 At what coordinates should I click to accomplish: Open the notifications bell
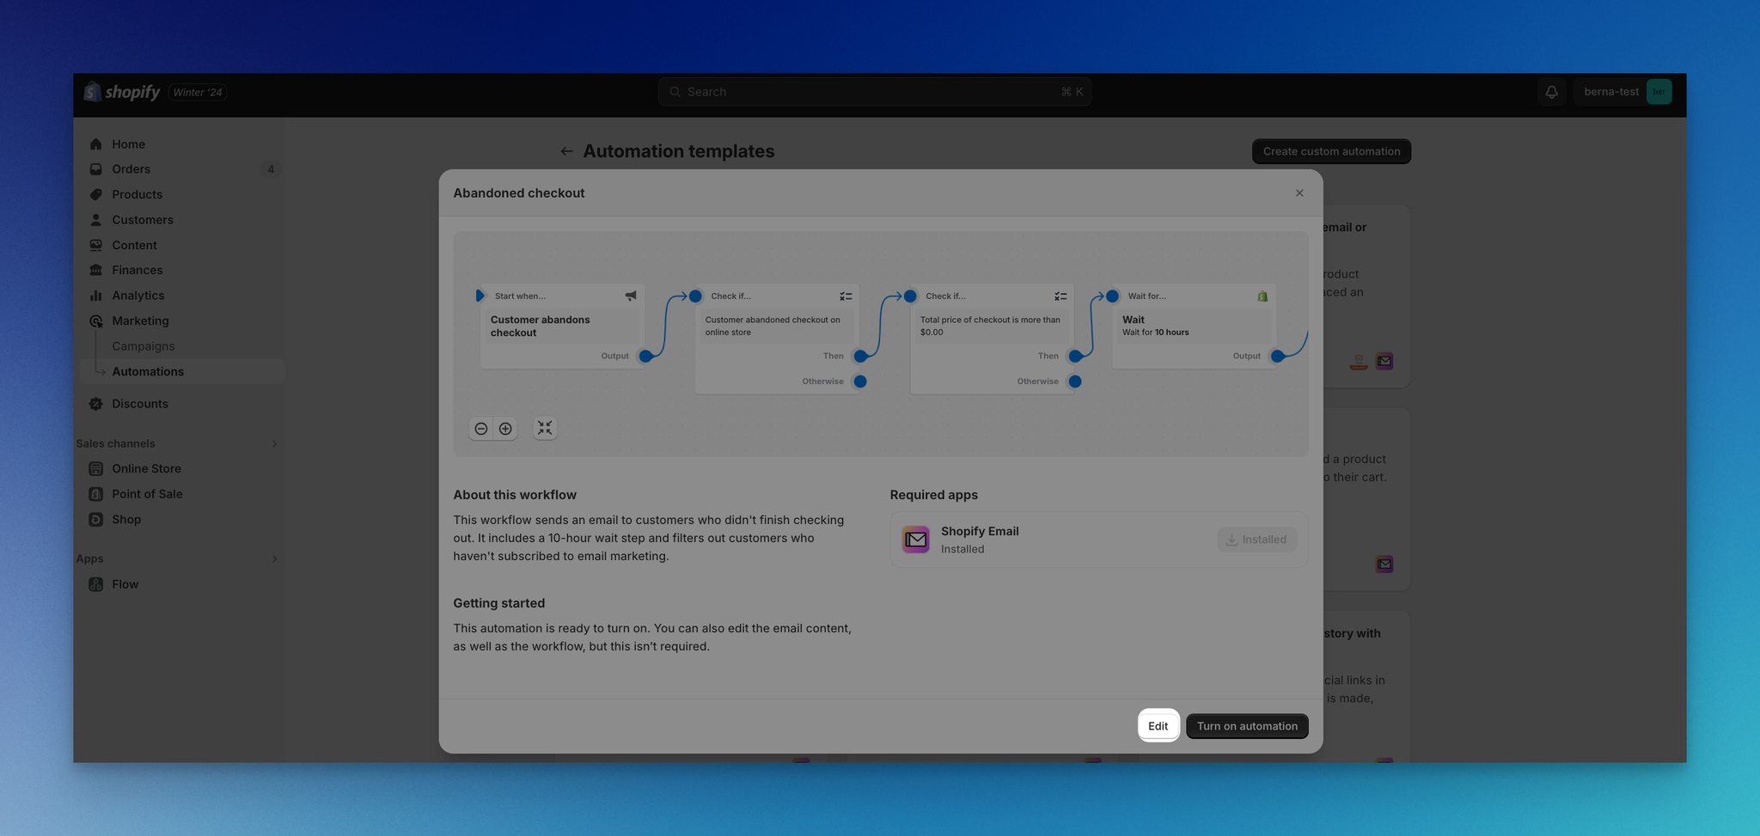click(1551, 92)
